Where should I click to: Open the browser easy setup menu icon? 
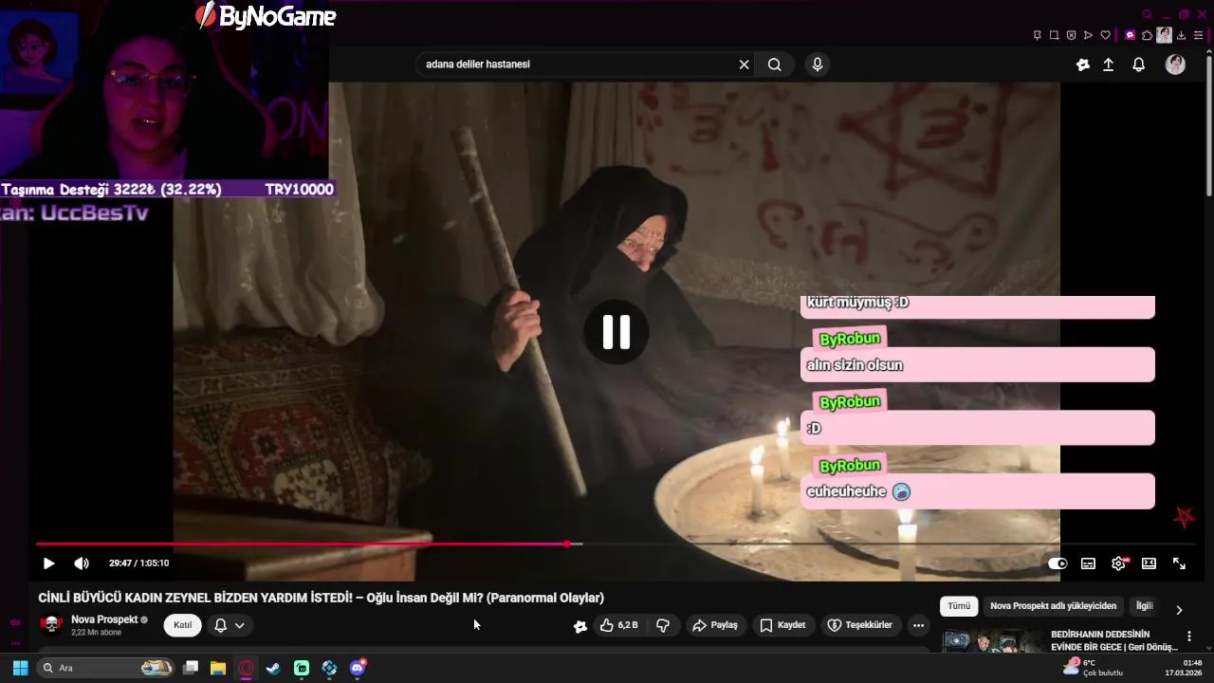pyautogui.click(x=1200, y=35)
